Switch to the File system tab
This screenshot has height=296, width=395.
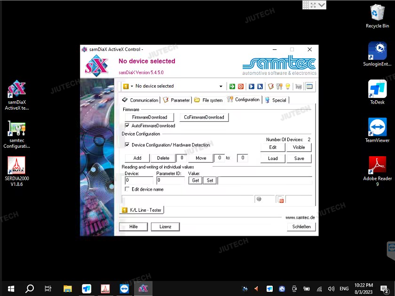pos(208,100)
